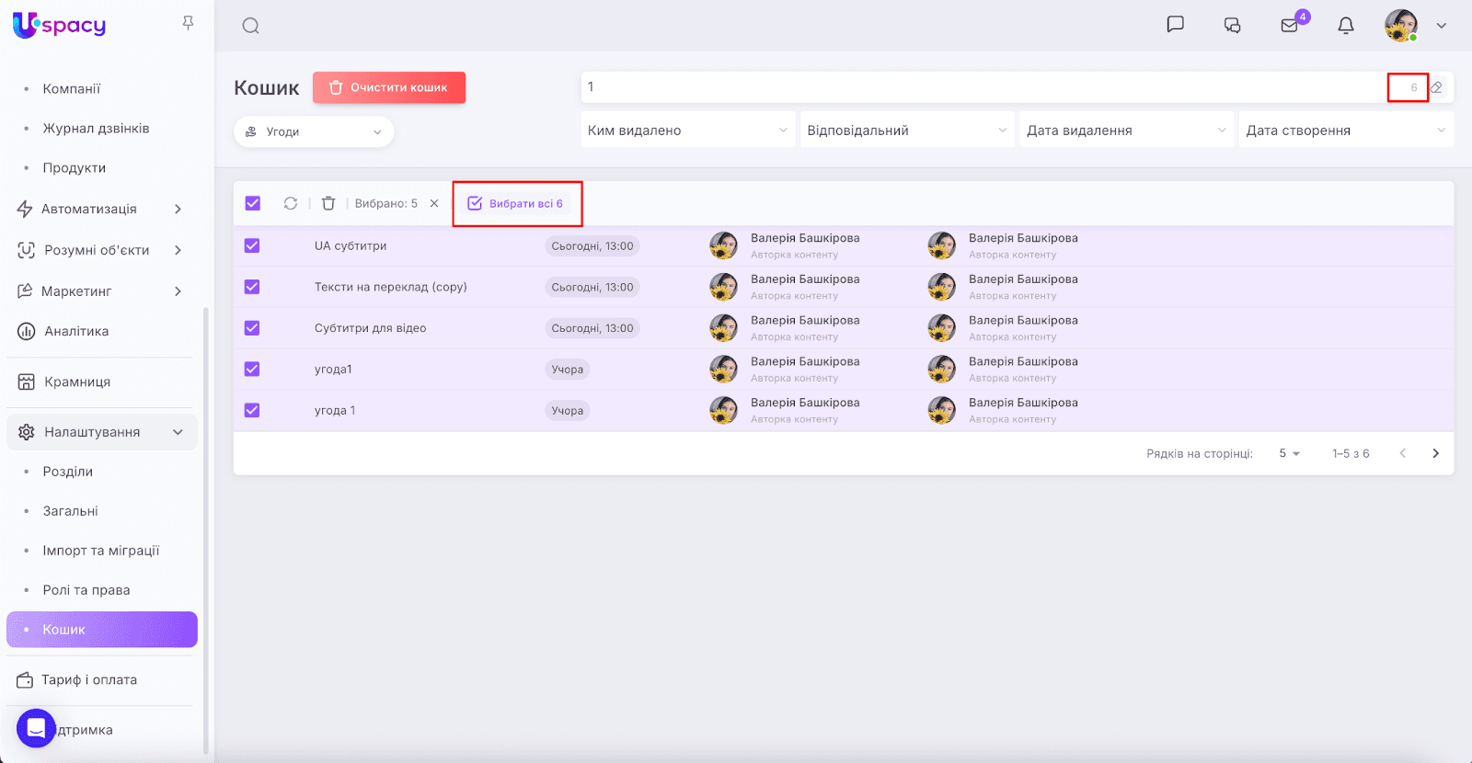Open the support chat bubble
1472x763 pixels.
pos(36,729)
